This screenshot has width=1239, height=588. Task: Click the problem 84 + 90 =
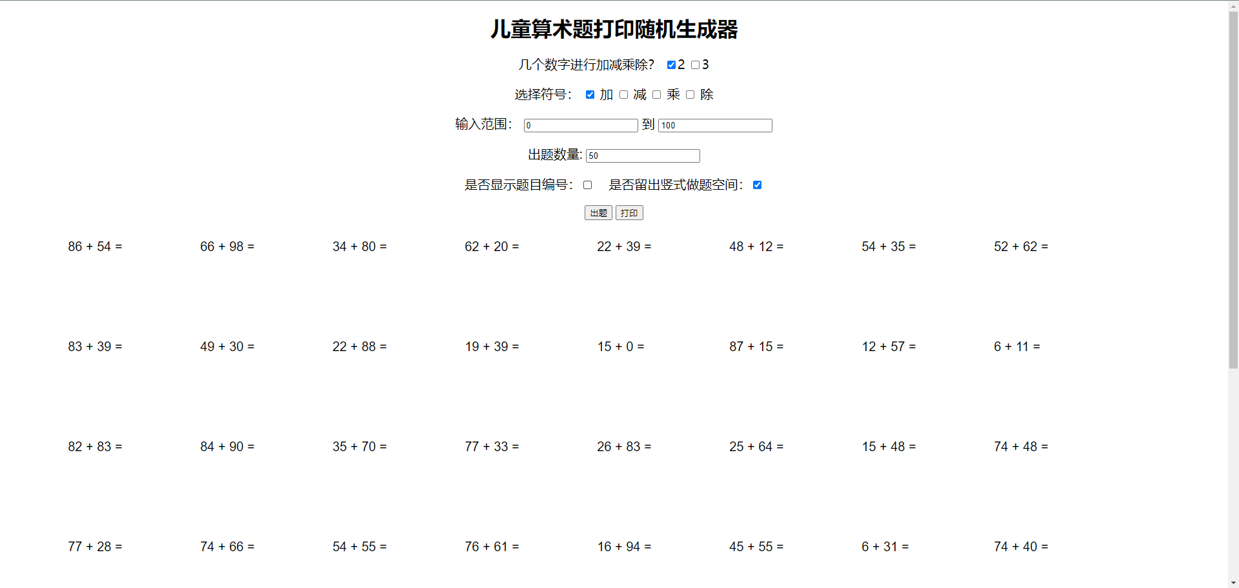point(227,447)
